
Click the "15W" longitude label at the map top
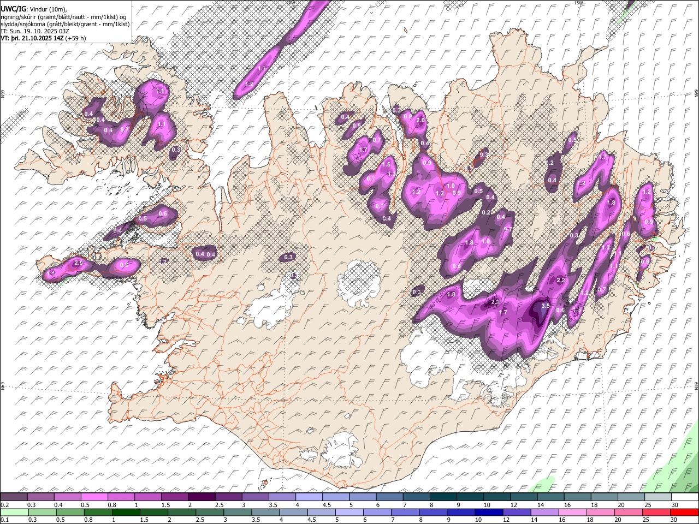[x=579, y=3]
